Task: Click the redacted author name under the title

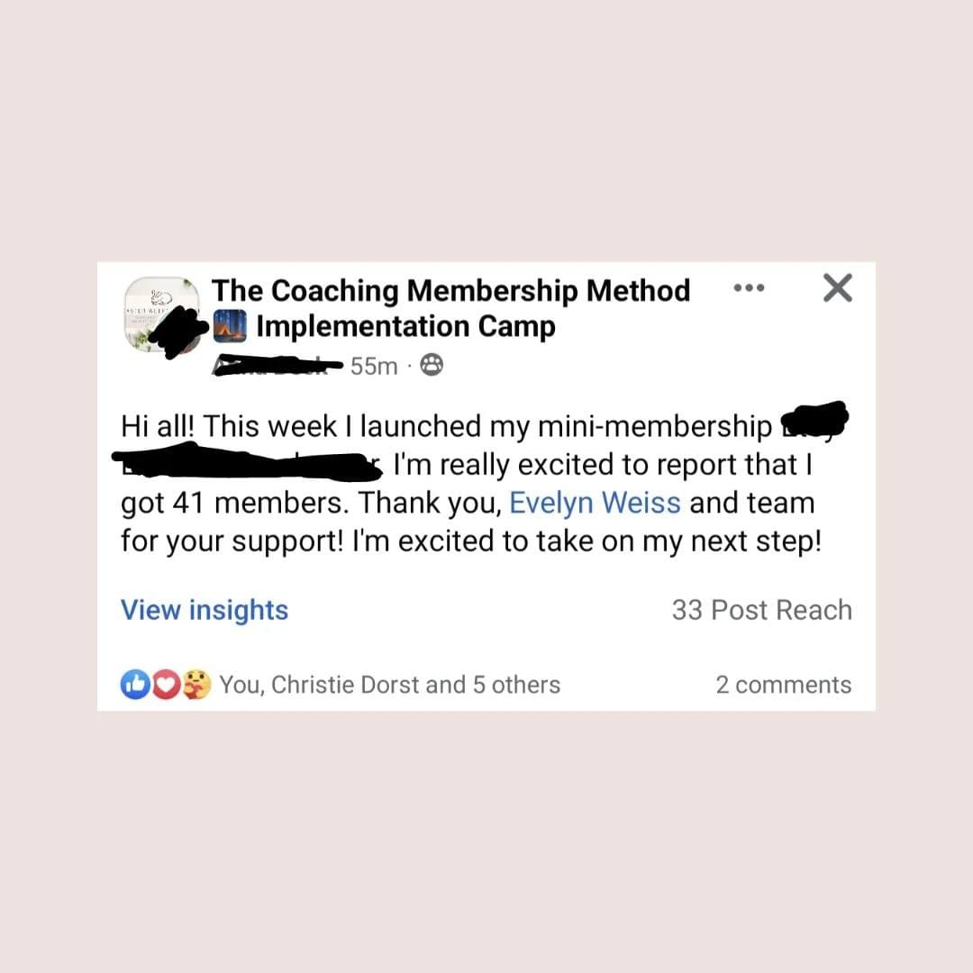Action: click(277, 365)
